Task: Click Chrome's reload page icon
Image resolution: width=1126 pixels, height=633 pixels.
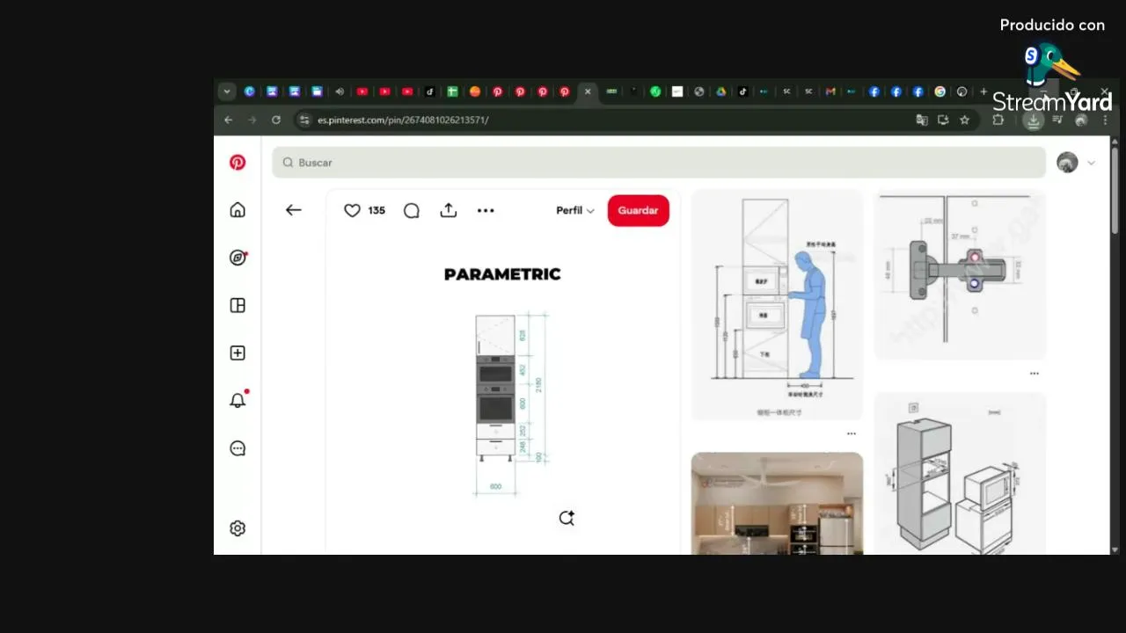Action: (x=276, y=120)
